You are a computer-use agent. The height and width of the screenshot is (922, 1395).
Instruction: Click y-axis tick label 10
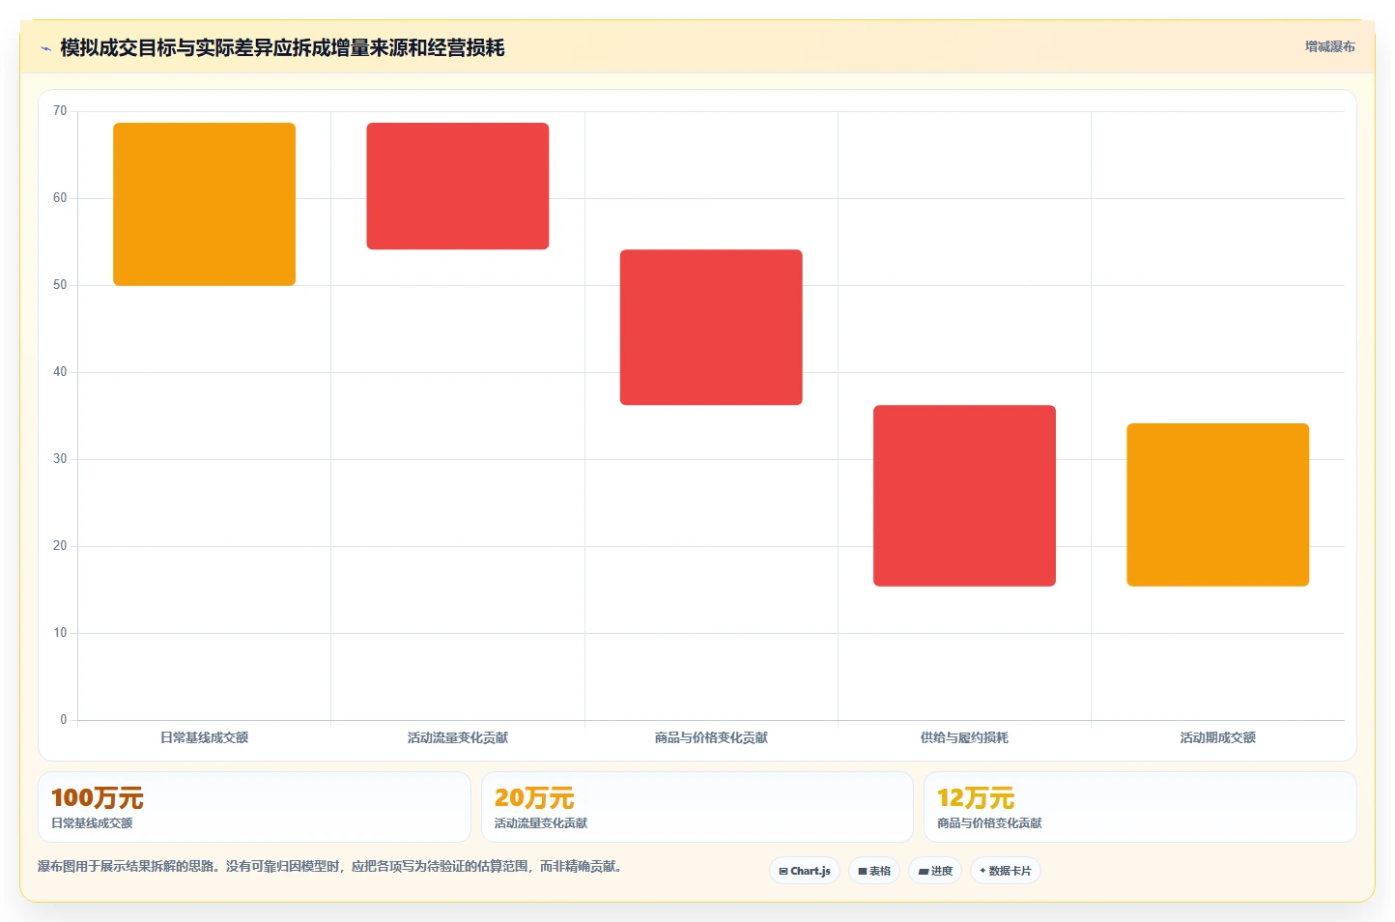click(60, 633)
